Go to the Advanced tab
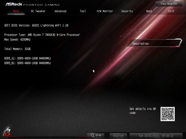Viewport: 186px width, 139px height. [60, 11]
